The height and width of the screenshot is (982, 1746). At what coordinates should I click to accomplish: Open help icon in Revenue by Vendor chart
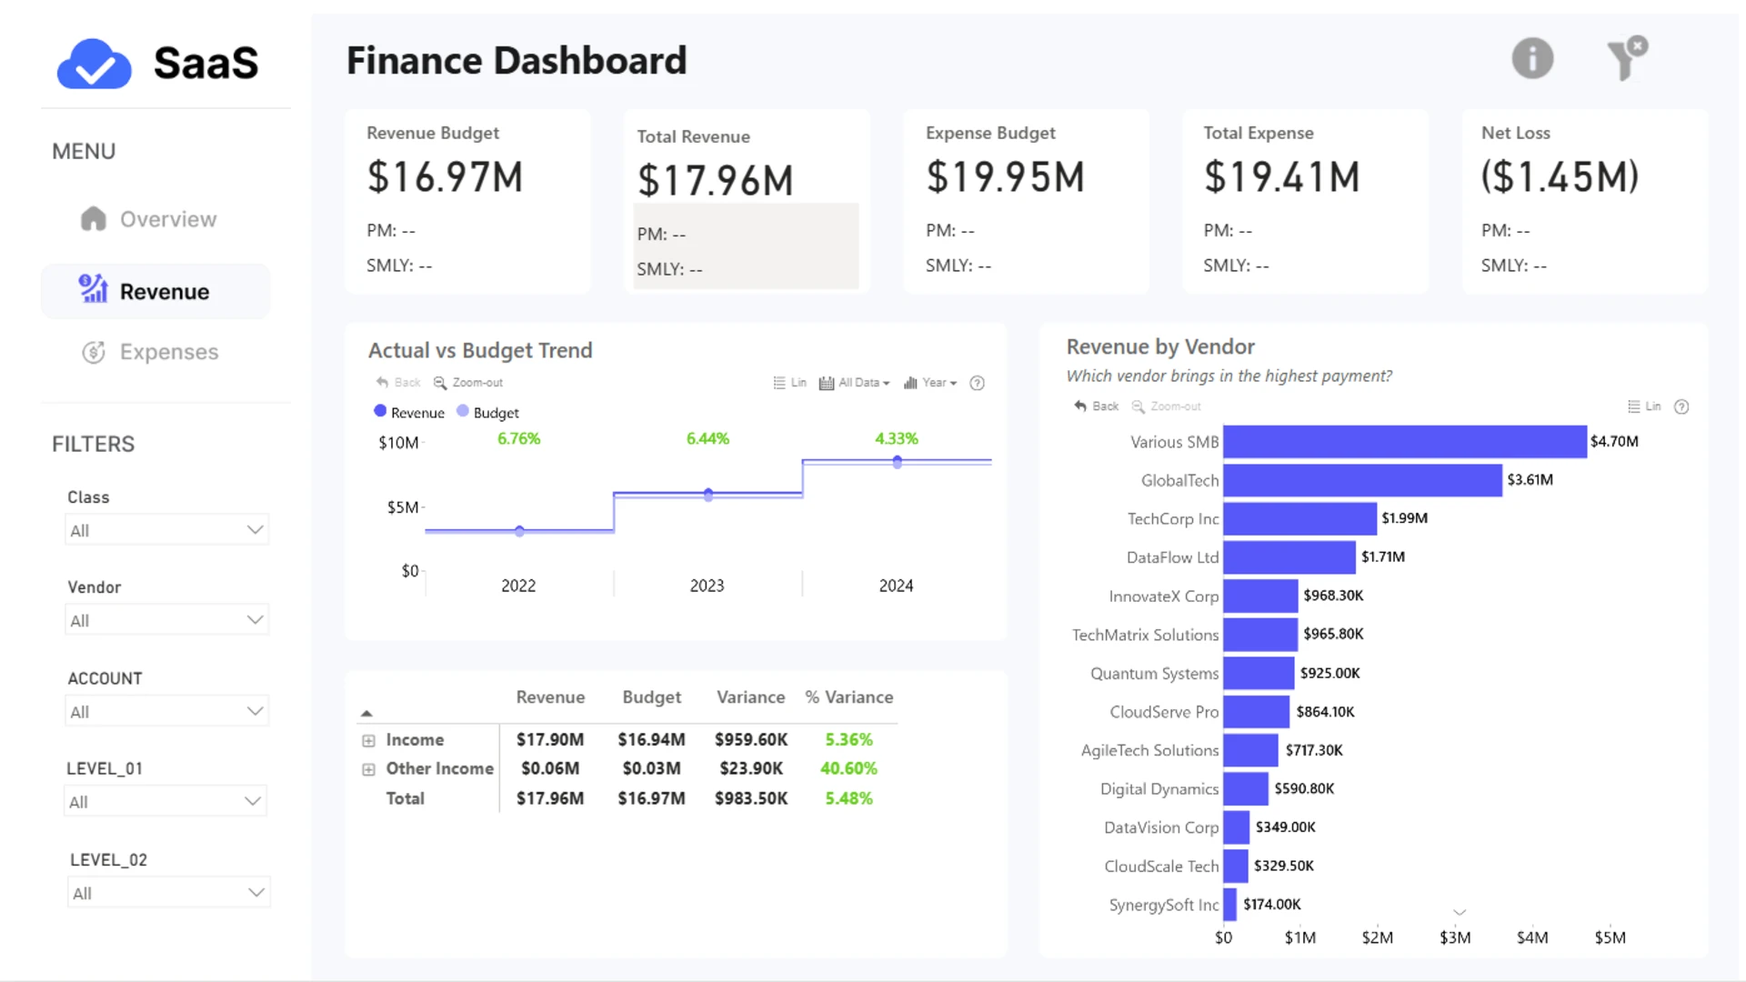coord(1681,406)
